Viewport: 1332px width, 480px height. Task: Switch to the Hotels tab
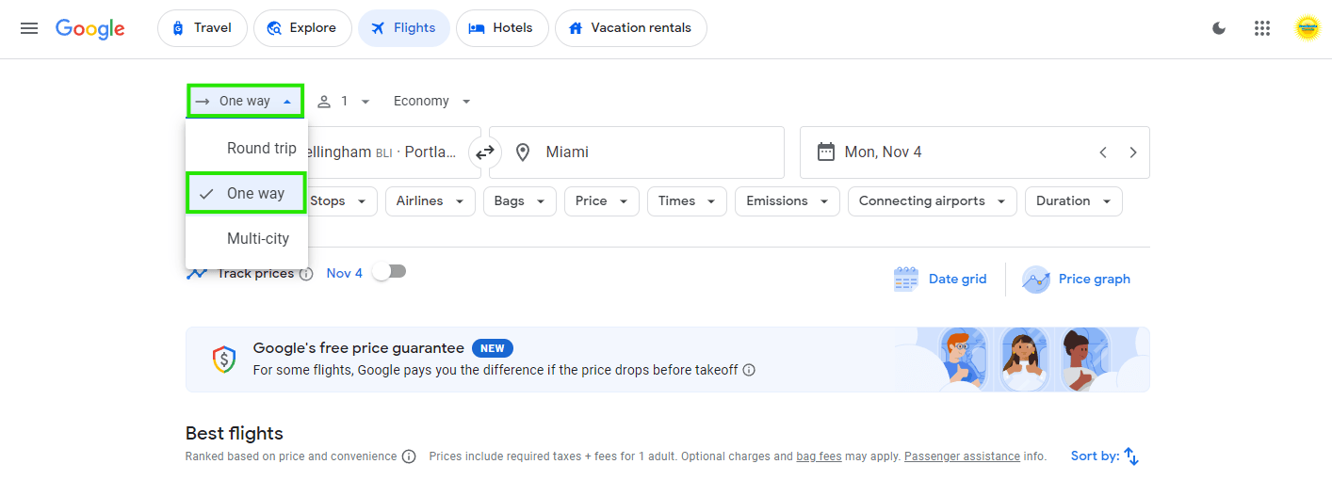501,28
